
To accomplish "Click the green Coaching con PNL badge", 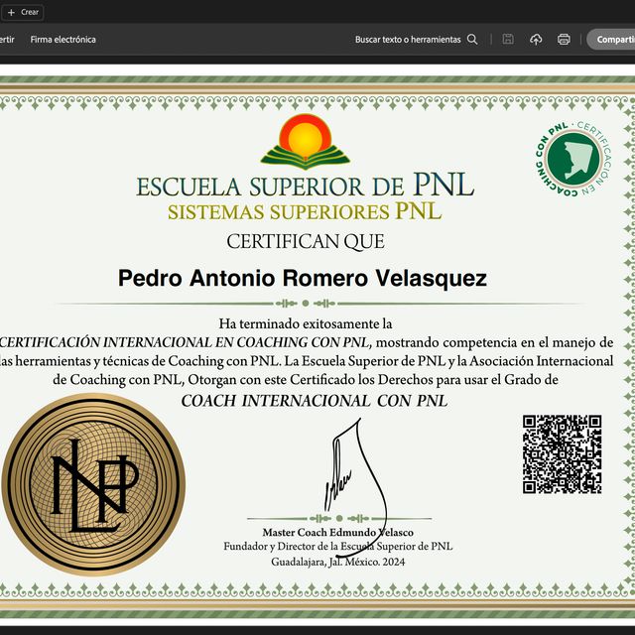I will 573,159.
